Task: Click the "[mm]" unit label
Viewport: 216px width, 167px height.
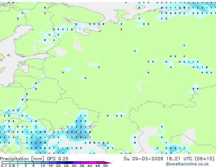Action: [x=38, y=159]
